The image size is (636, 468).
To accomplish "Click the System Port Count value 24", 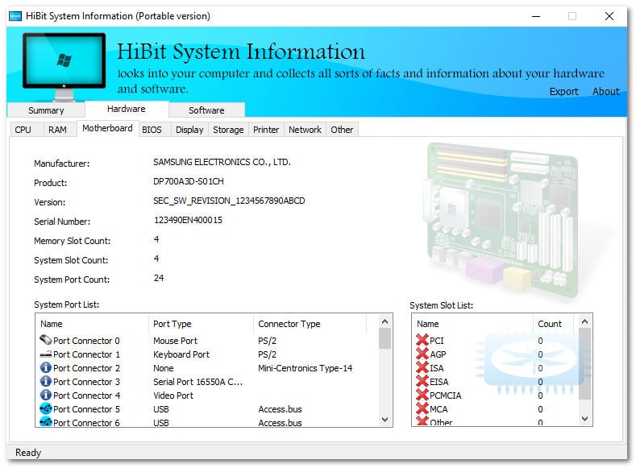I will [159, 278].
